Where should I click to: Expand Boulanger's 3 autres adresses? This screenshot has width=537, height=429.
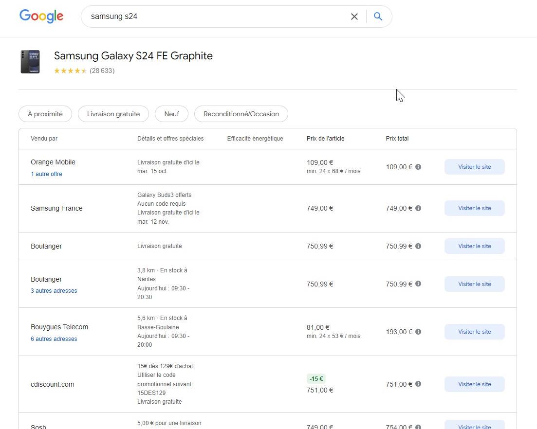click(x=54, y=291)
